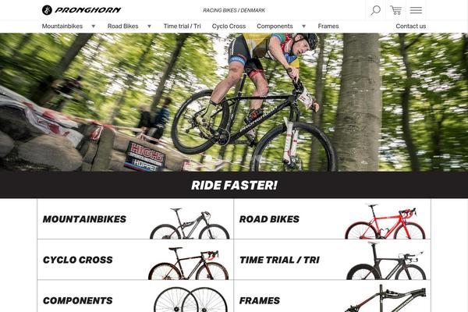The image size is (468, 312).
Task: Expand the Components dropdown arrow
Action: [304, 27]
